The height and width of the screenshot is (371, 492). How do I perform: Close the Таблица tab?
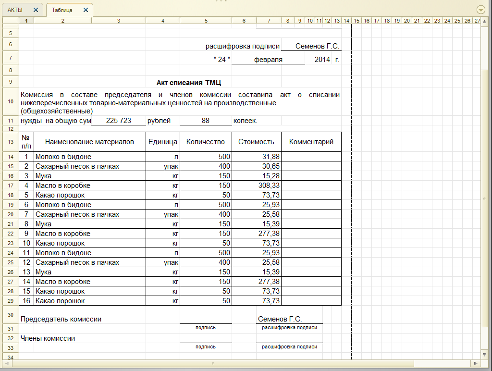click(x=86, y=10)
